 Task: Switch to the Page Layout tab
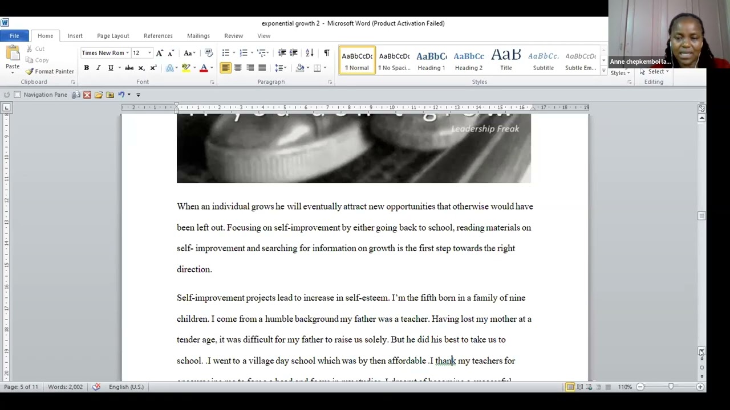click(x=113, y=36)
